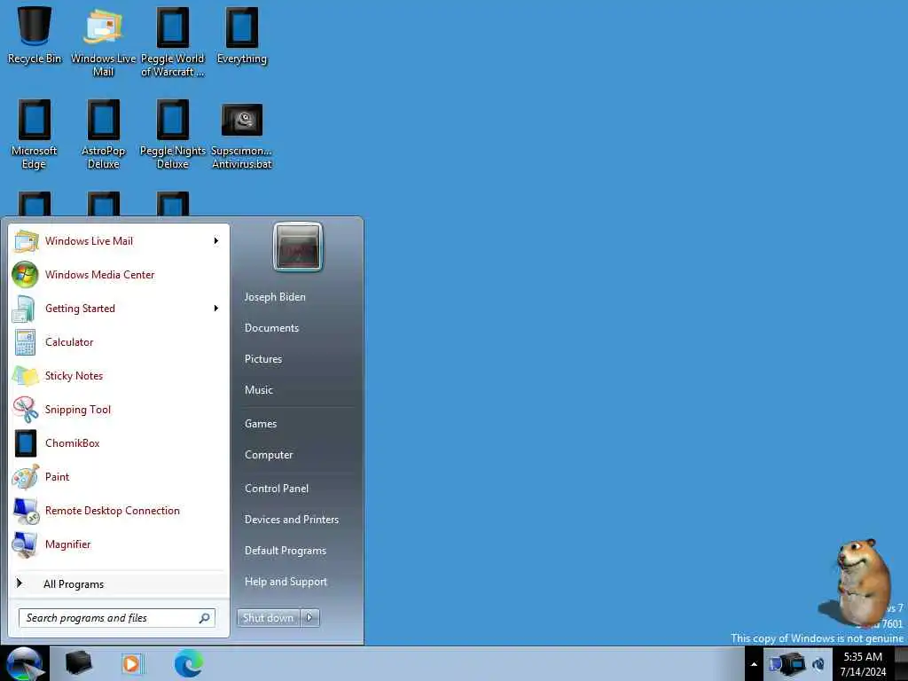The image size is (908, 681).
Task: Select the Calculator text label
Action: (69, 342)
